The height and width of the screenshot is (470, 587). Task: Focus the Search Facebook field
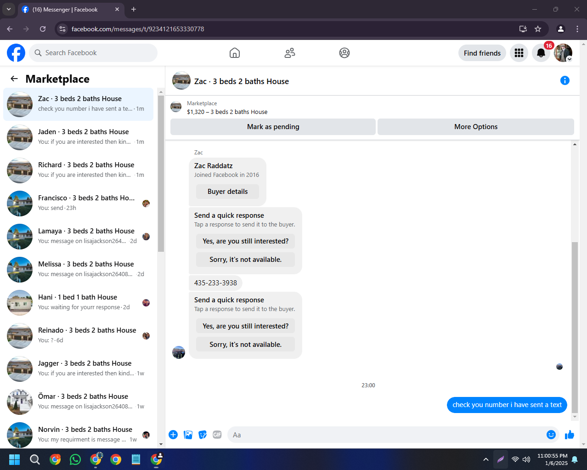pos(93,53)
